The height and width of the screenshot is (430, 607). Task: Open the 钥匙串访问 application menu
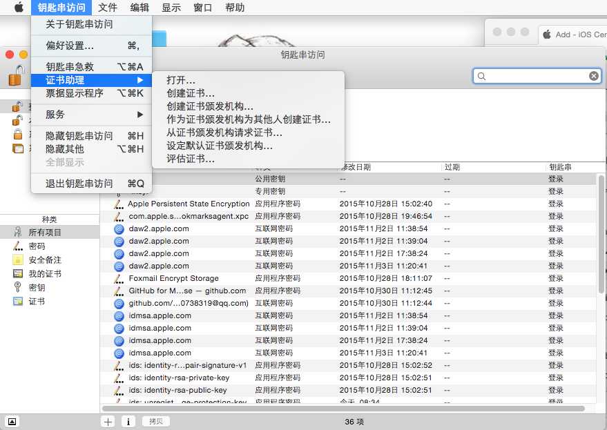[x=61, y=8]
